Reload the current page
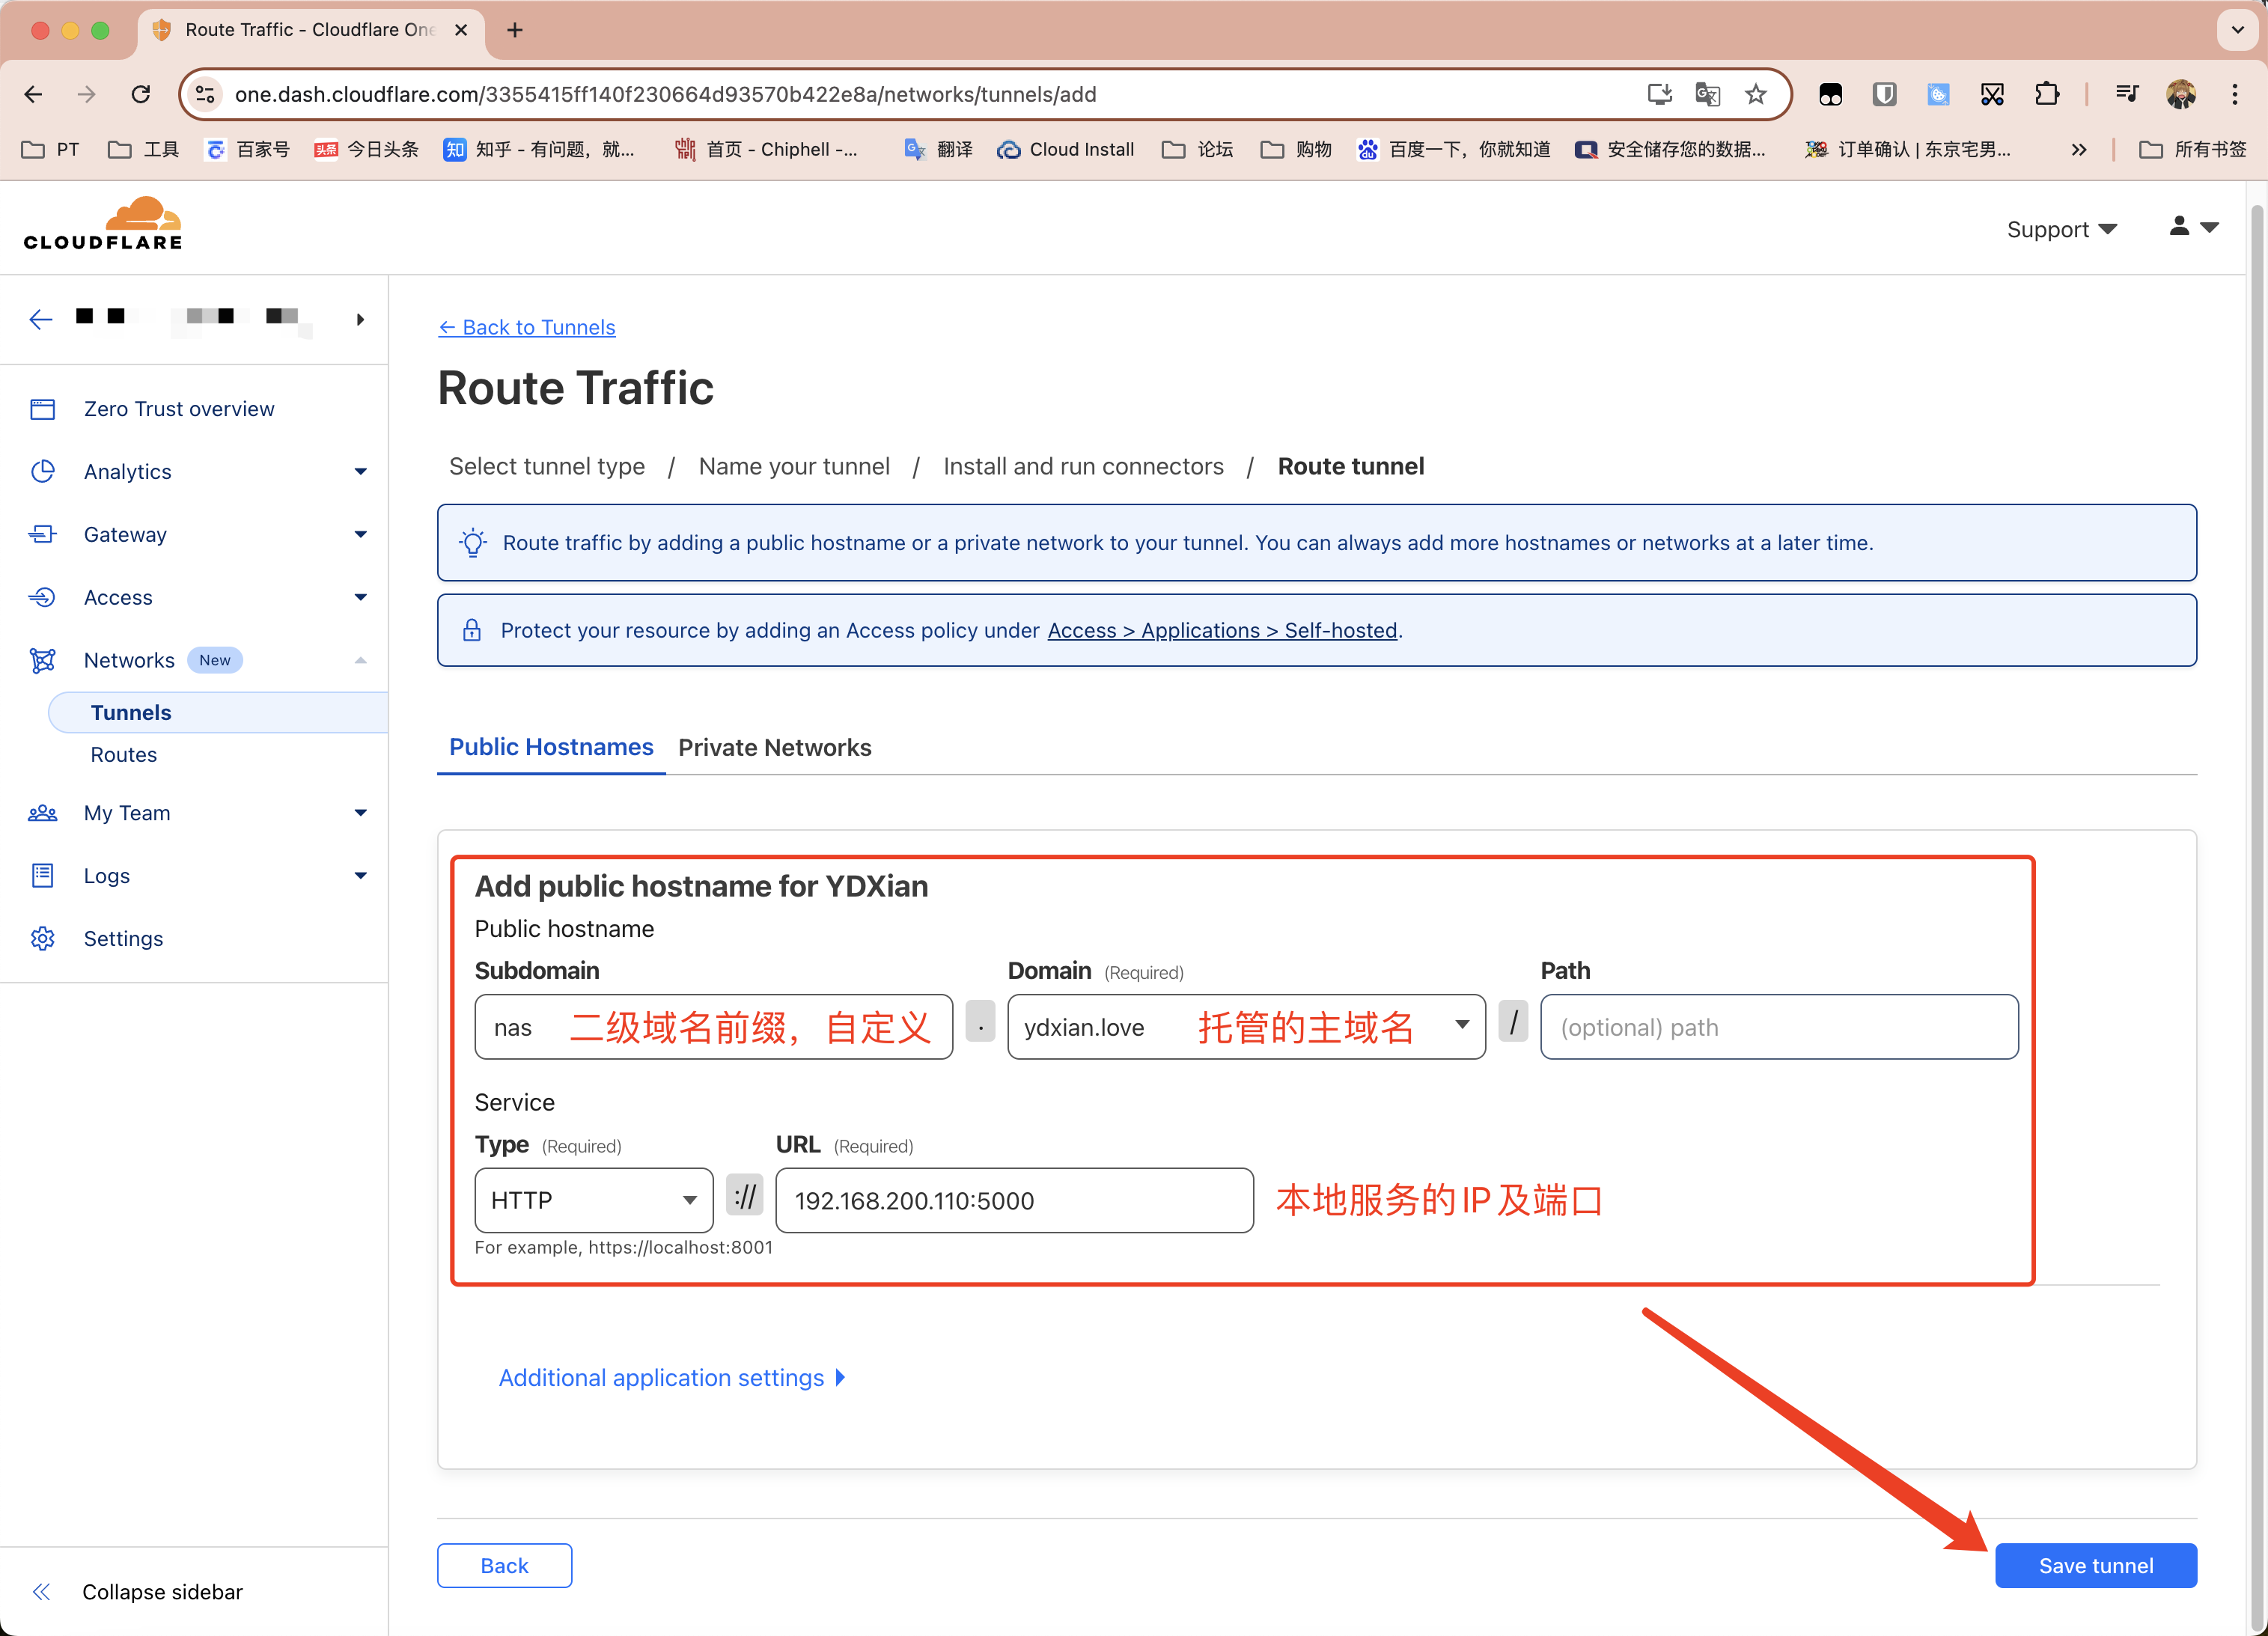The height and width of the screenshot is (1636, 2268). click(x=141, y=94)
